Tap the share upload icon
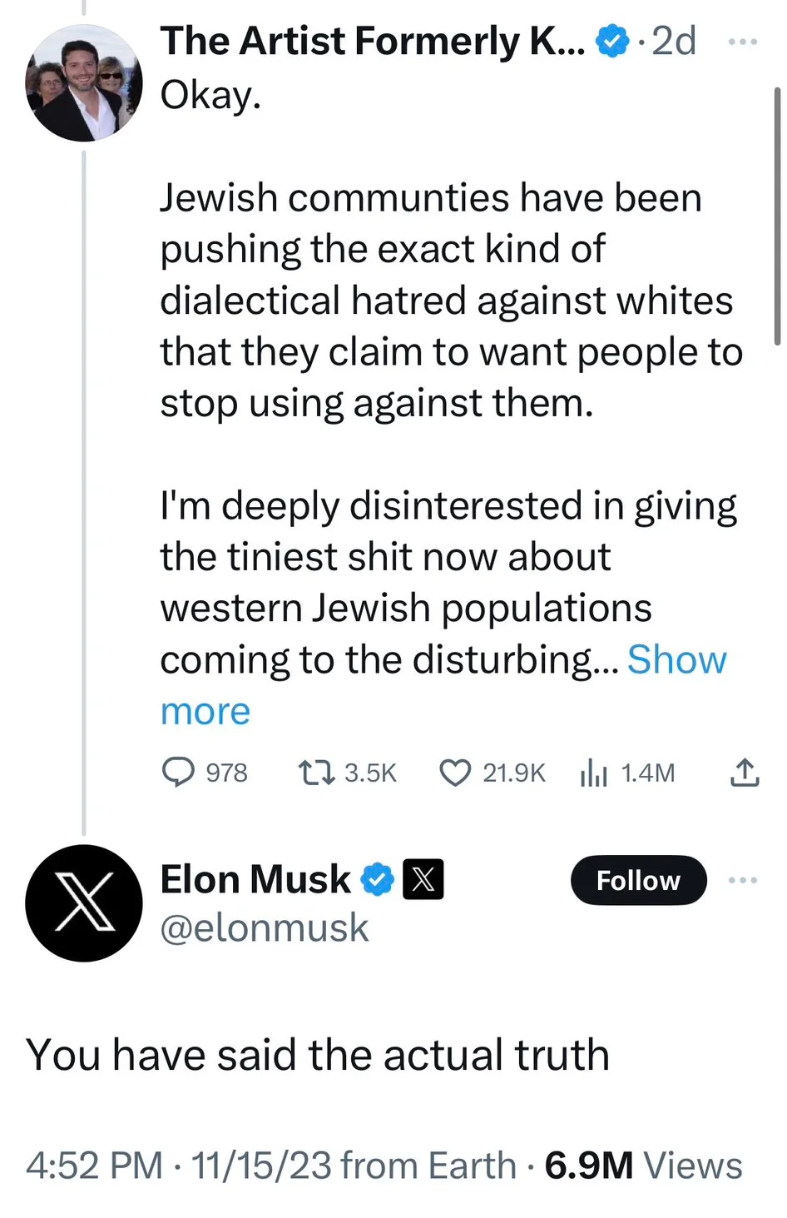Screen dimensions: 787x1218 (745, 773)
